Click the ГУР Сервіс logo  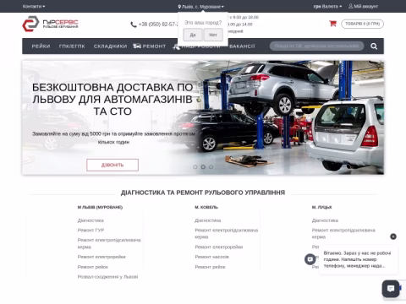[x=50, y=24]
